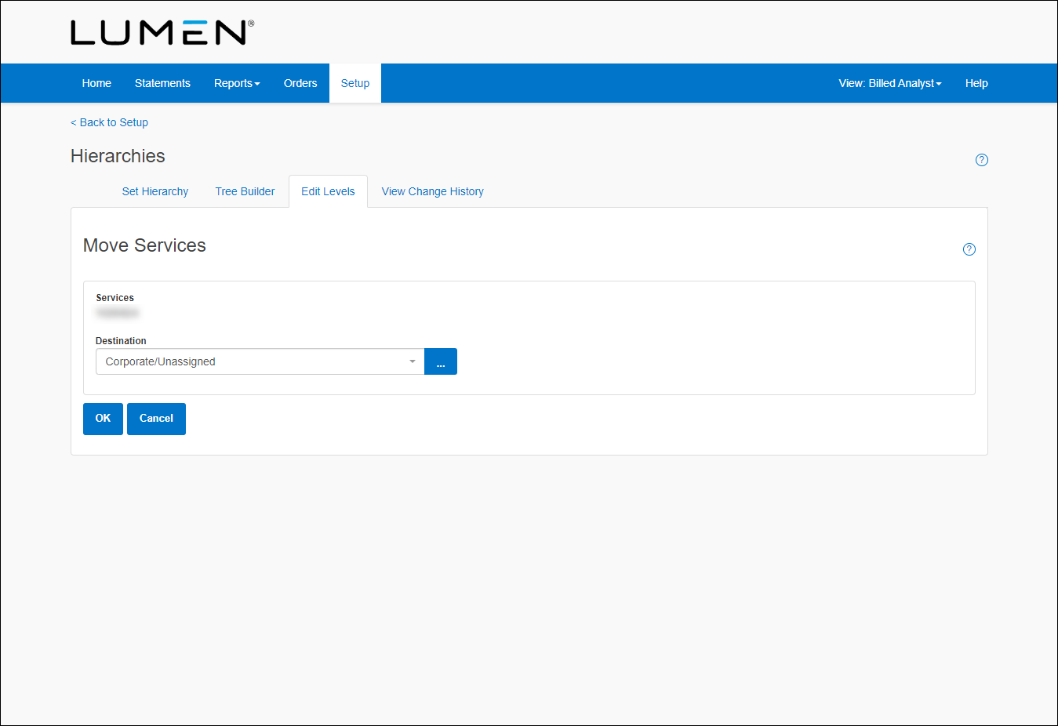Open help icon beside Move Services heading
The width and height of the screenshot is (1058, 726).
point(969,249)
